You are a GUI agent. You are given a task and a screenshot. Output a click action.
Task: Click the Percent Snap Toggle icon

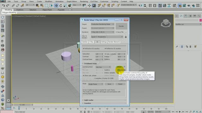pos(108,6)
